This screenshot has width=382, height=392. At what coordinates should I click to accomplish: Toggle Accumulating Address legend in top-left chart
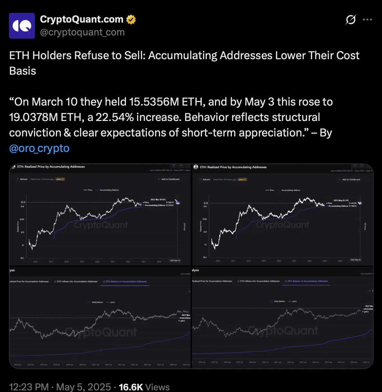(107, 190)
